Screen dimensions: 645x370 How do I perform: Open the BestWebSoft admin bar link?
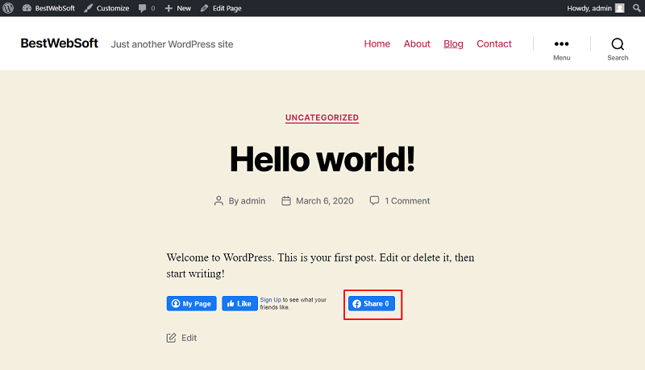pos(48,8)
